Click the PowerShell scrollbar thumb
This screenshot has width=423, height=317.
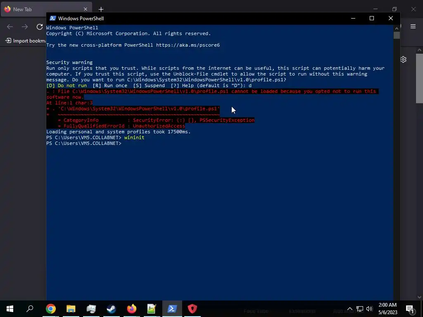[397, 35]
